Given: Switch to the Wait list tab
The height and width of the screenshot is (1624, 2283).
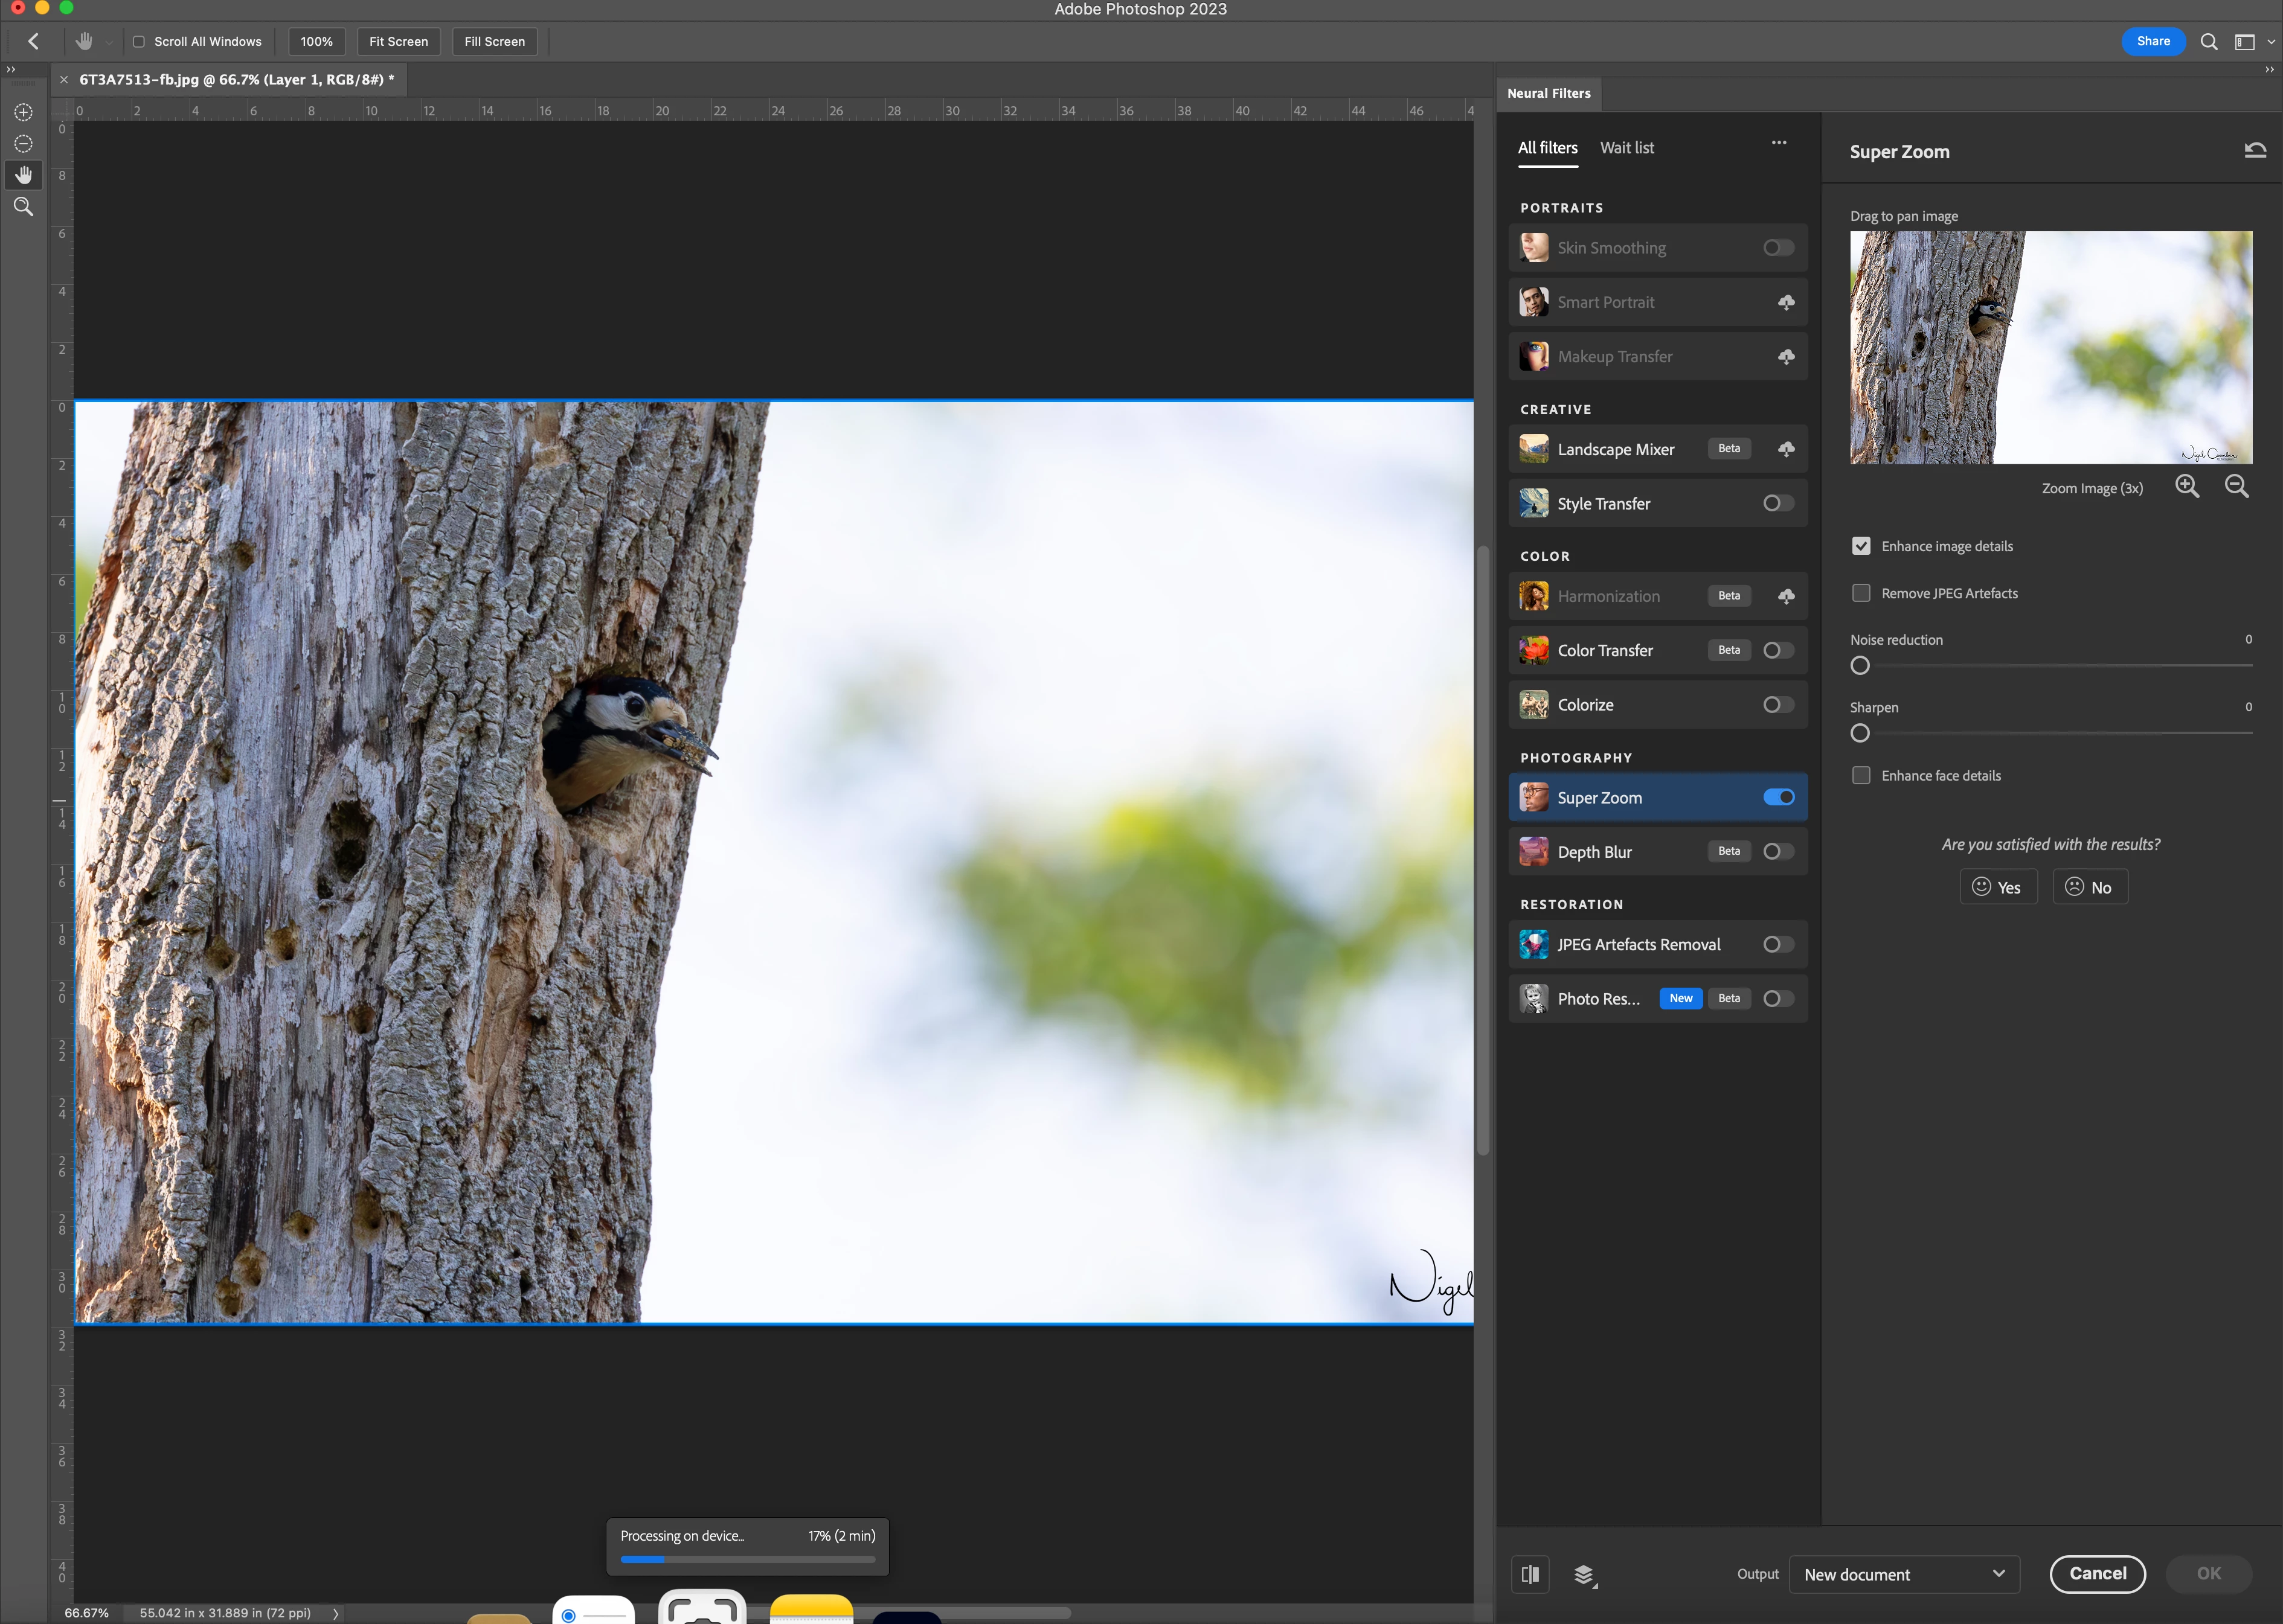Looking at the screenshot, I should (1626, 148).
